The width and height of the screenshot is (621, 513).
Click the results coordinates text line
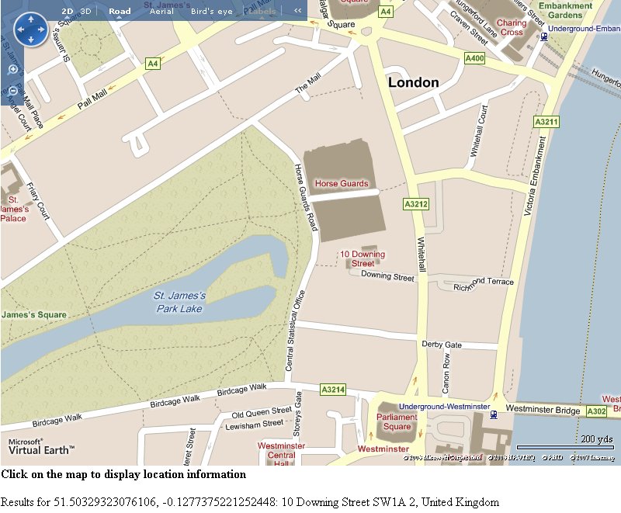(250, 502)
